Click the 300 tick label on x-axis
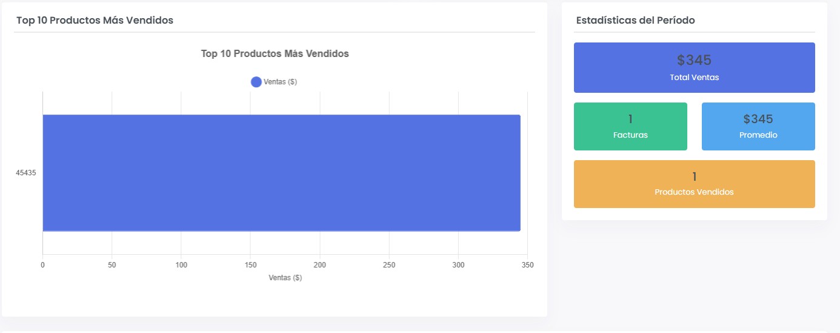Viewport: 840px width, 333px height. click(x=458, y=265)
